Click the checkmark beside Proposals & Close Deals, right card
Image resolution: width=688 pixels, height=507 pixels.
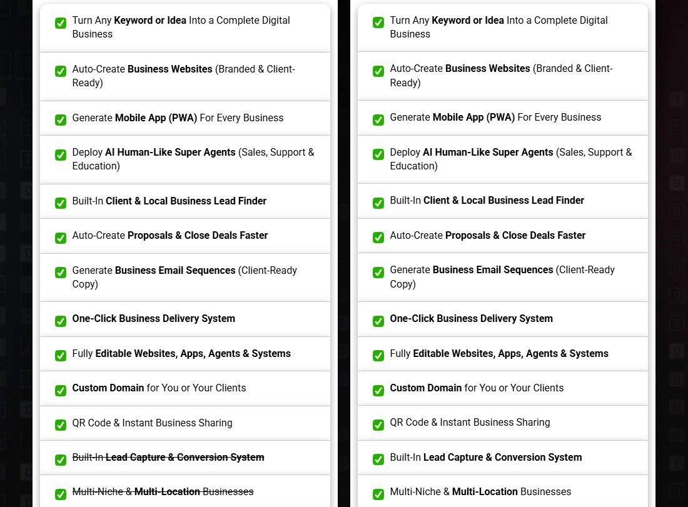point(378,238)
